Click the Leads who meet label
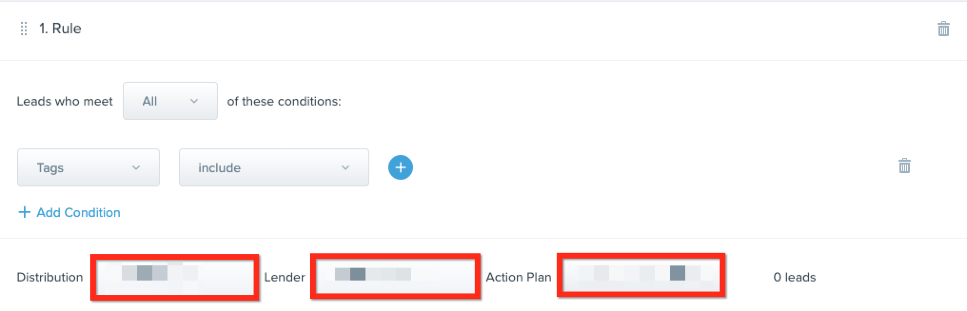Image resolution: width=967 pixels, height=311 pixels. (x=65, y=101)
